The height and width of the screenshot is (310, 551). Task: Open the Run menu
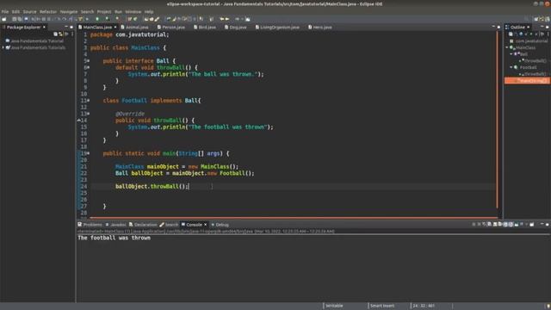pyautogui.click(x=118, y=11)
